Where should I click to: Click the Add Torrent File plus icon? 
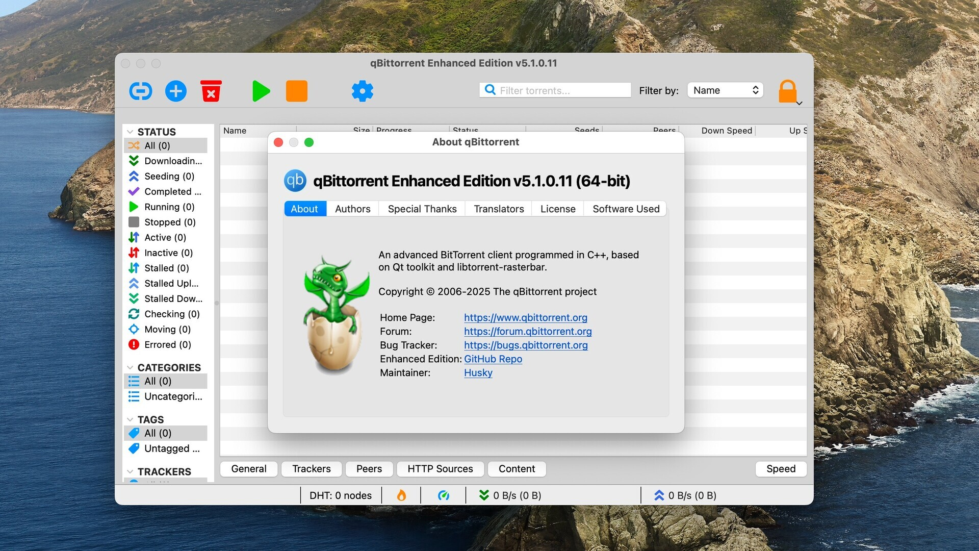pos(176,91)
